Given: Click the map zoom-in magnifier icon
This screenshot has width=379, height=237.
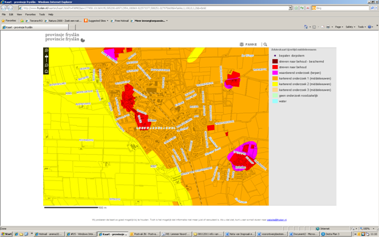Looking at the screenshot, I should coord(46,50).
